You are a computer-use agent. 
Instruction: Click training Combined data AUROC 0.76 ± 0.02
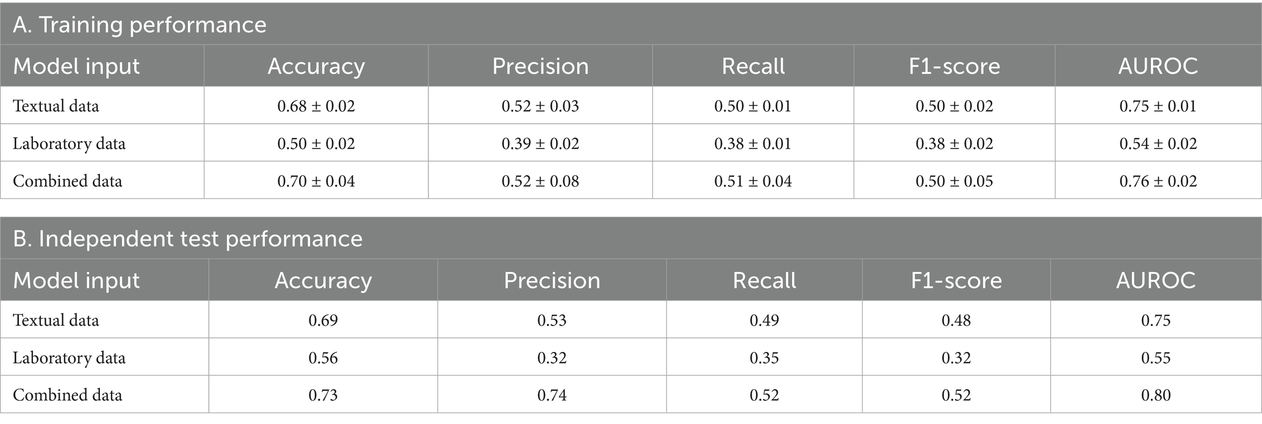point(1158,181)
